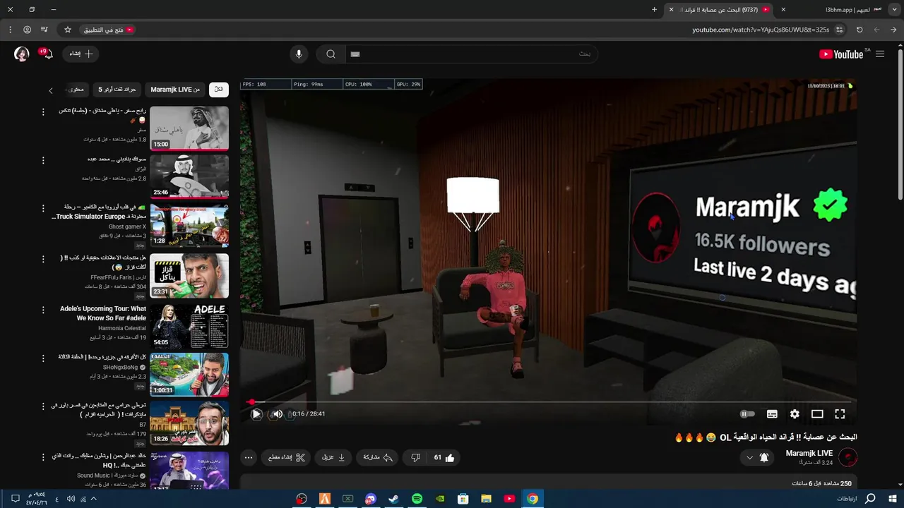Focus the YouTube search field
Image resolution: width=904 pixels, height=508 pixels.
click(472, 54)
